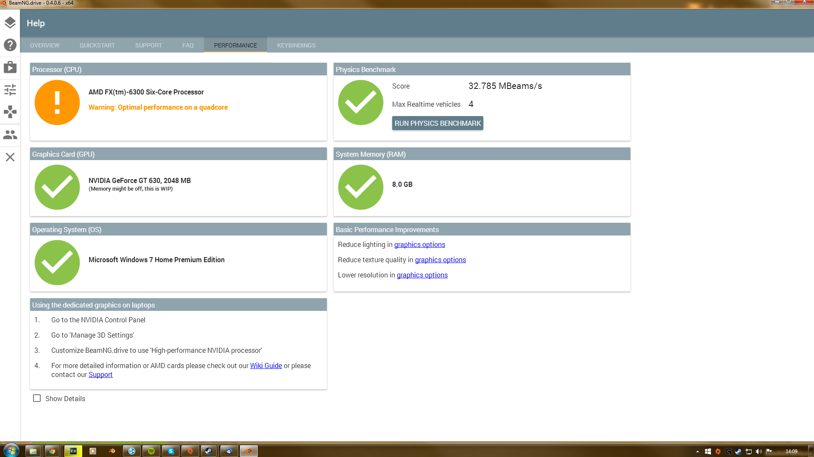Image resolution: width=814 pixels, height=457 pixels.
Task: Show hidden system tray icons
Action: (697, 451)
